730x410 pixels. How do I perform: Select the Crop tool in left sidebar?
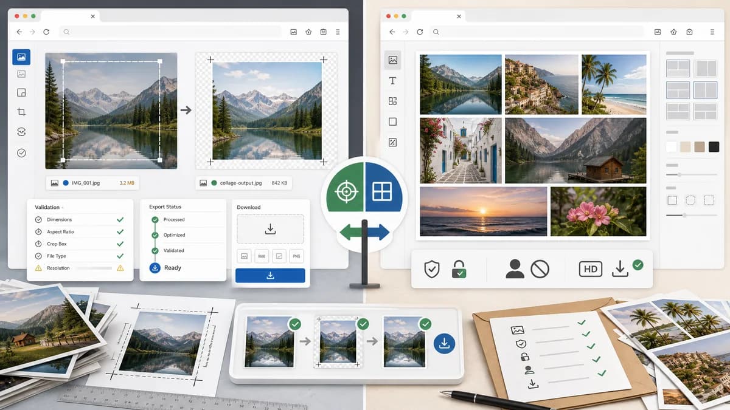(x=21, y=112)
